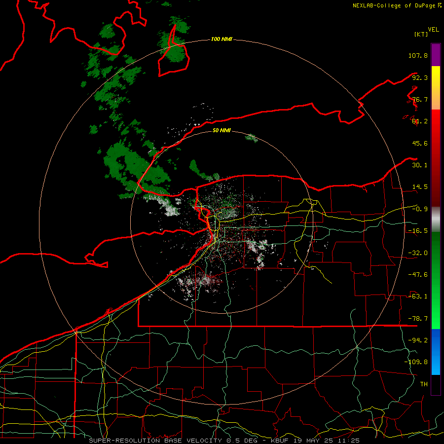Screen dimensions: 444x444
Task: Click the [KT] units label
Action: (421, 34)
